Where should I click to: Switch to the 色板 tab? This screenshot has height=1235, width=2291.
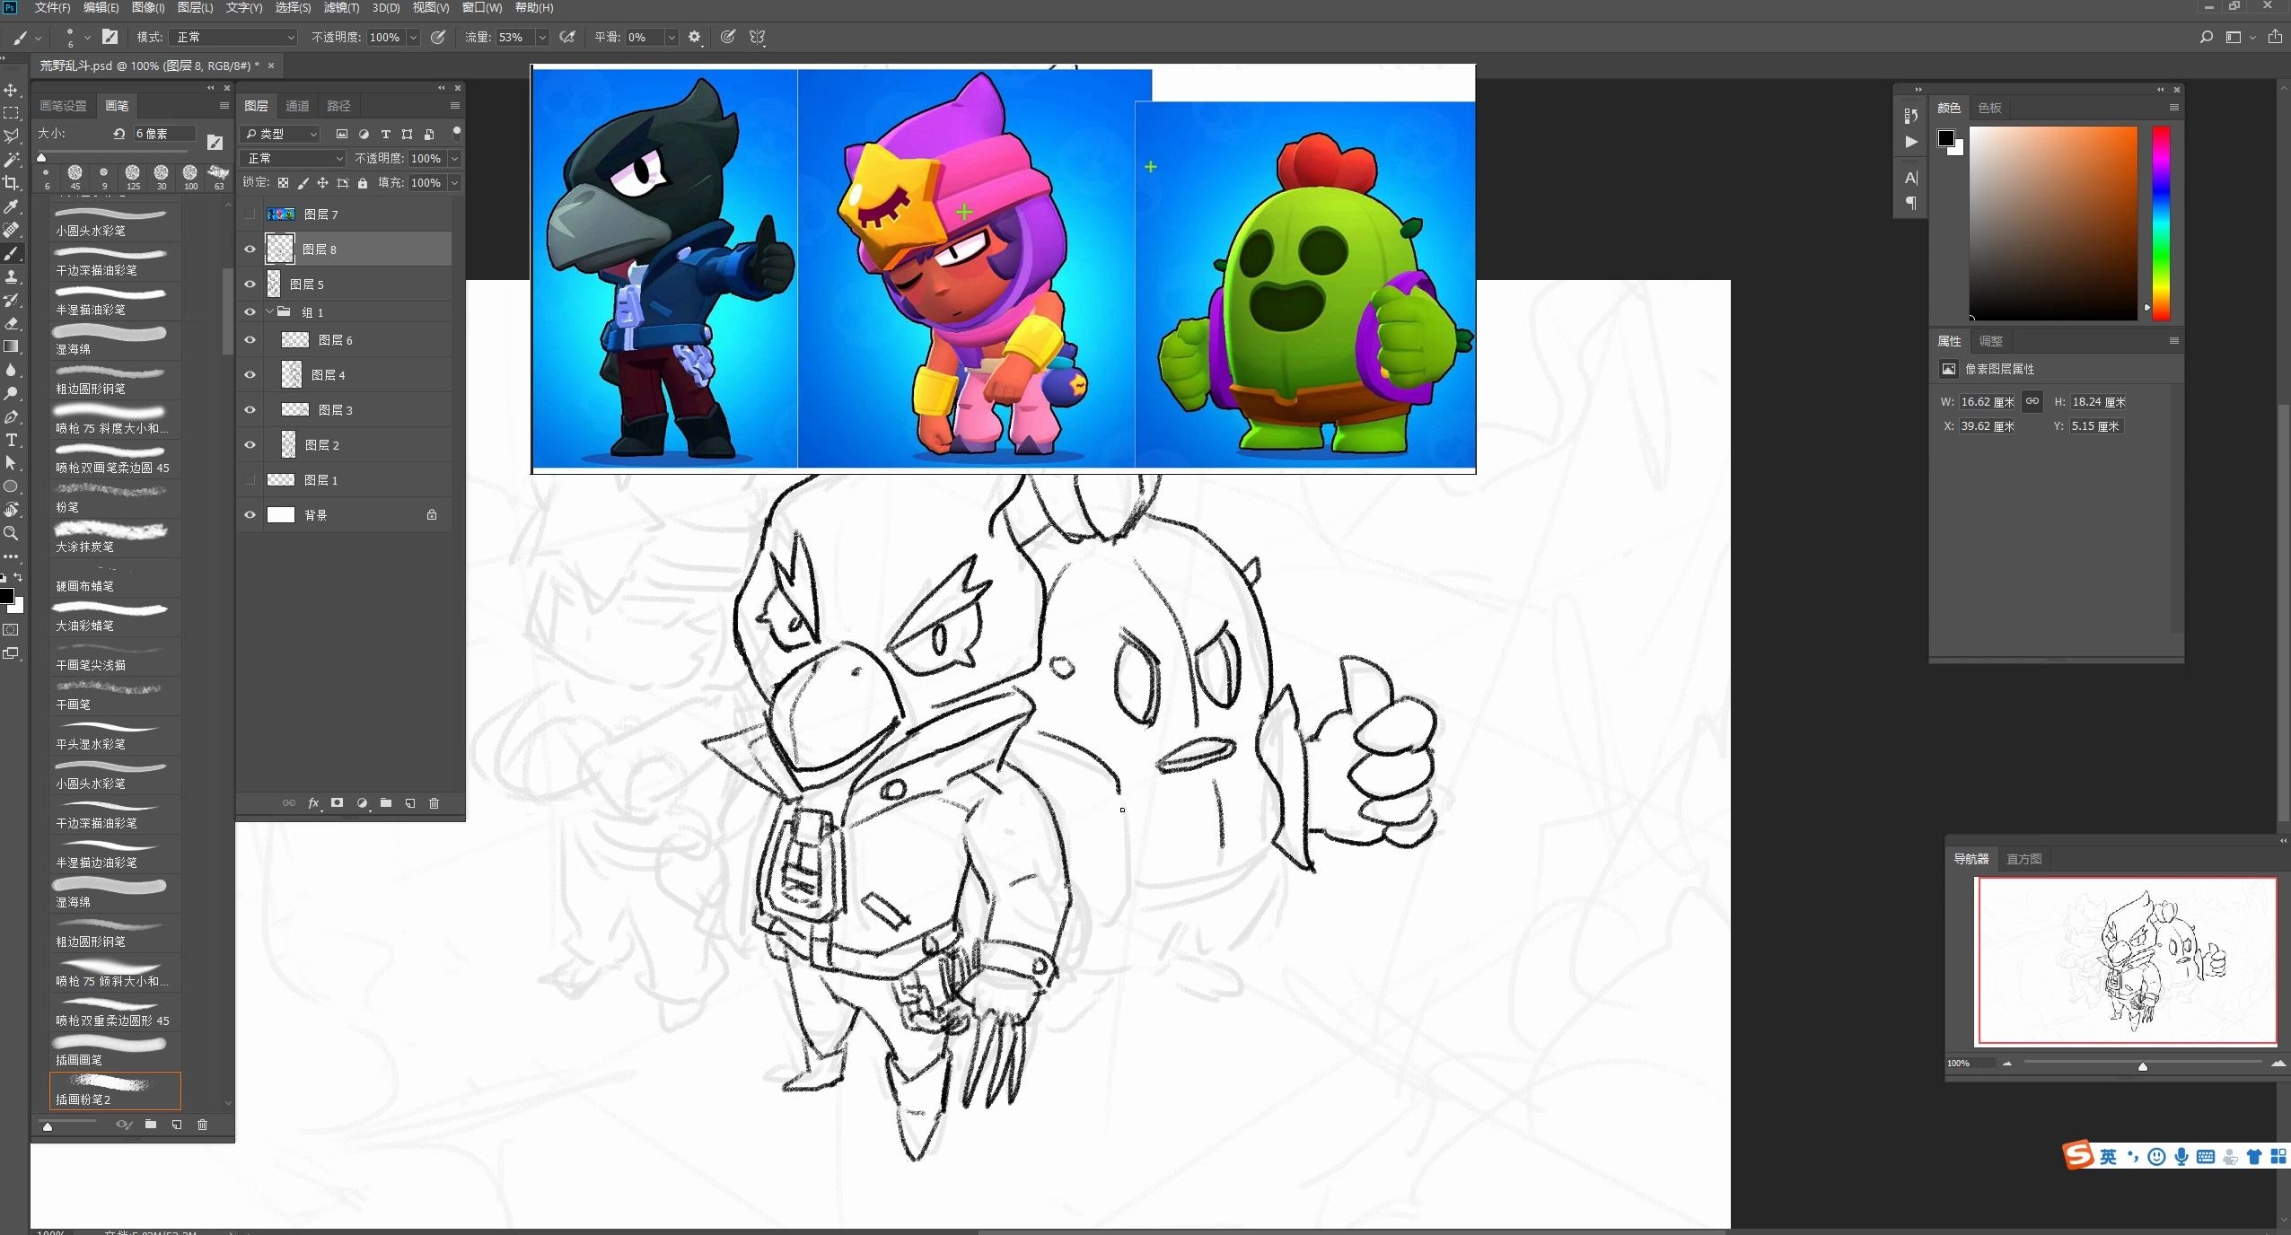pyautogui.click(x=1989, y=108)
